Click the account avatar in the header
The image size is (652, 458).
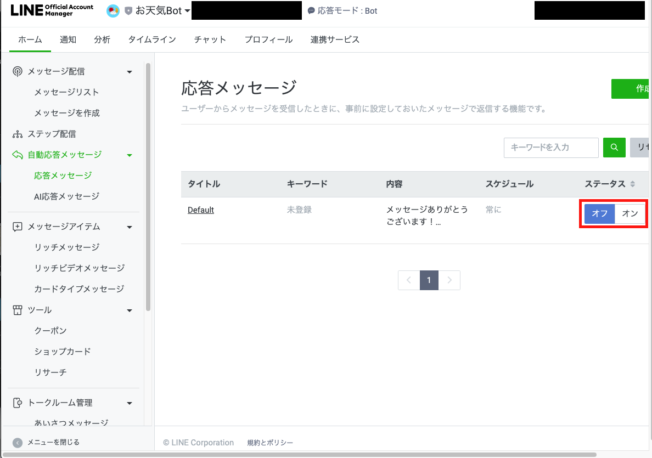coord(113,10)
